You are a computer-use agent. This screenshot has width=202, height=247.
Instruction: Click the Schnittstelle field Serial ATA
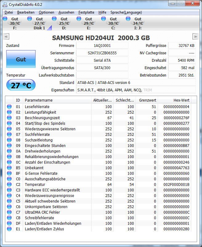tap(102, 60)
